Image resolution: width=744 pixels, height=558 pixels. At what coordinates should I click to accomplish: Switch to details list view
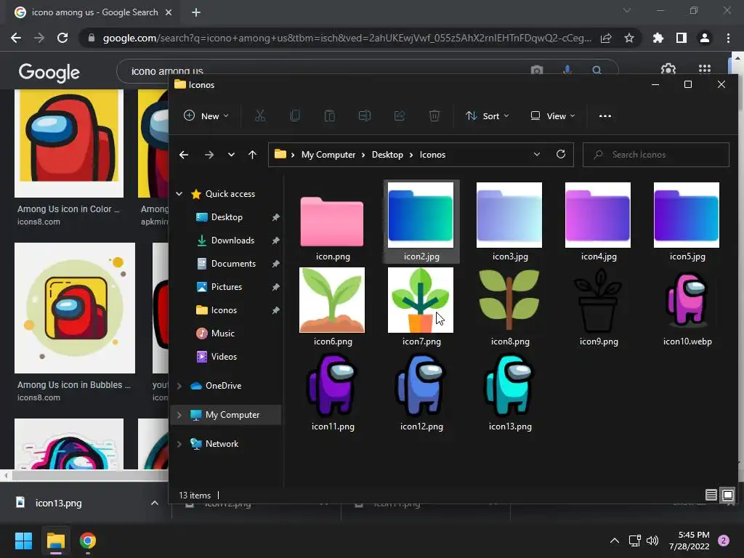click(711, 496)
